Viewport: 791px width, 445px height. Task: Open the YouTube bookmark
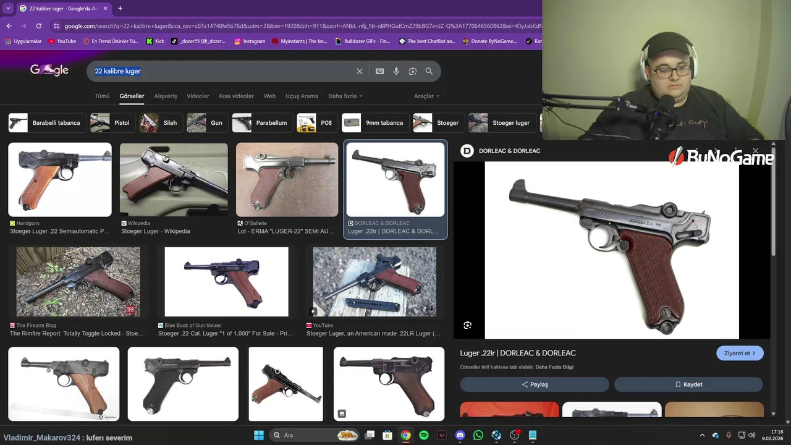click(x=62, y=41)
